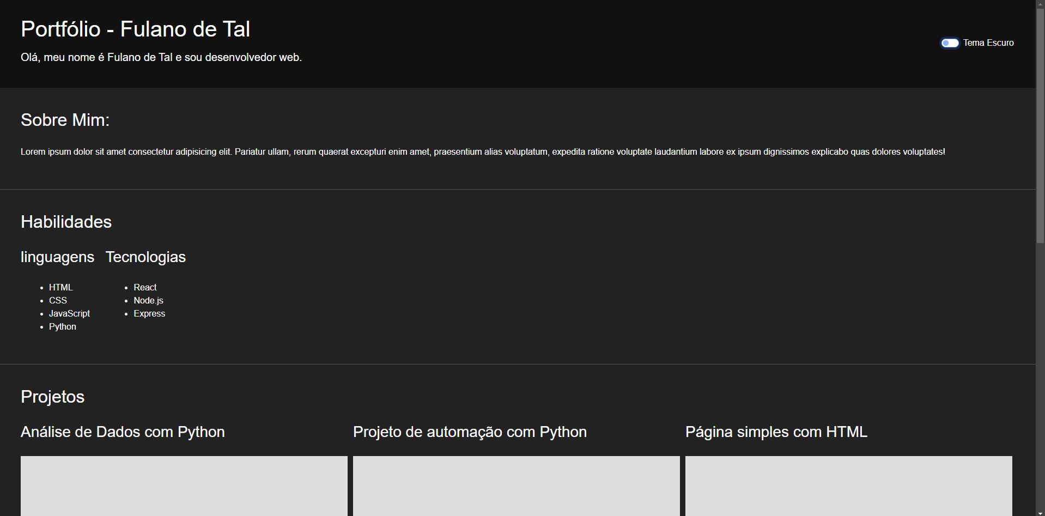
Task: Select the CSS list item
Action: (58, 300)
